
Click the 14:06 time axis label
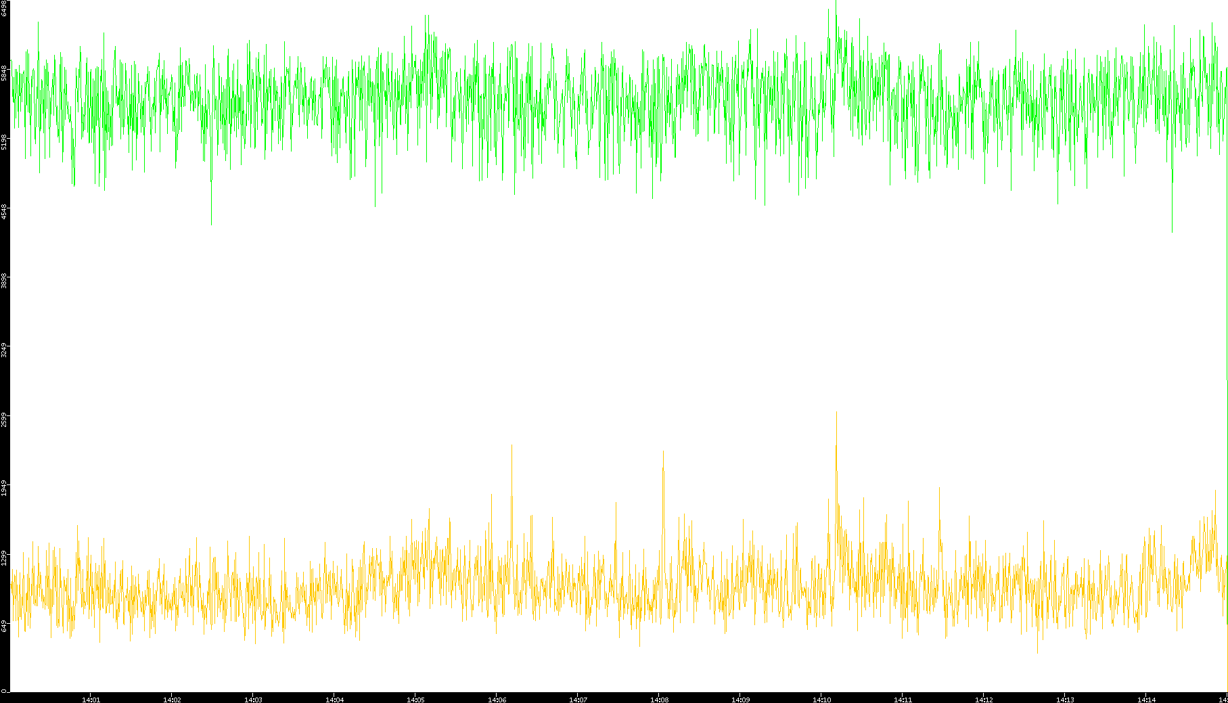[x=497, y=700]
